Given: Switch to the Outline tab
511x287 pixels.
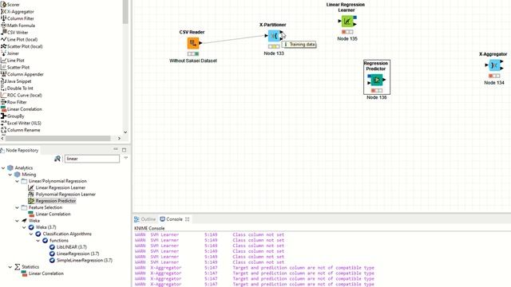Looking at the screenshot, I should tap(145, 219).
